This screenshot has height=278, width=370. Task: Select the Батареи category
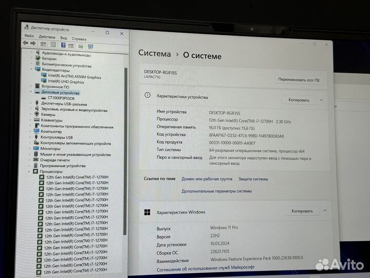[x=49, y=58]
